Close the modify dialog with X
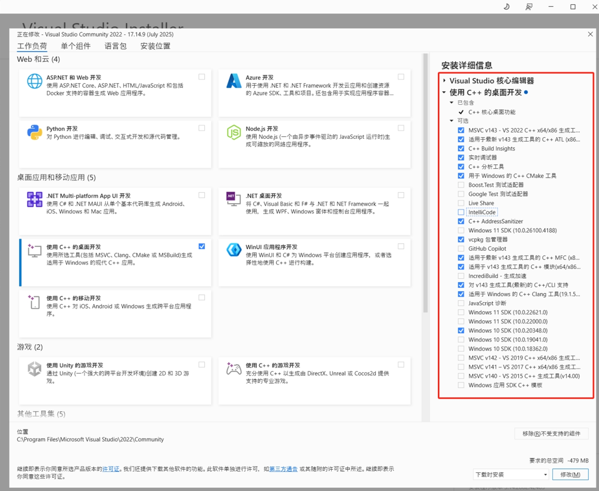Viewport: 599px width, 491px height. pos(590,34)
